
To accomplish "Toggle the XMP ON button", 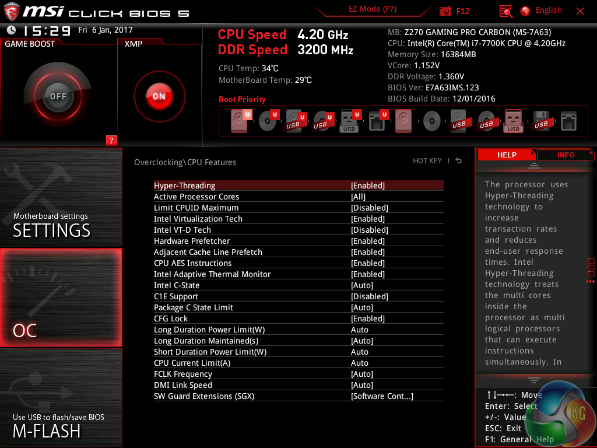I will [159, 96].
